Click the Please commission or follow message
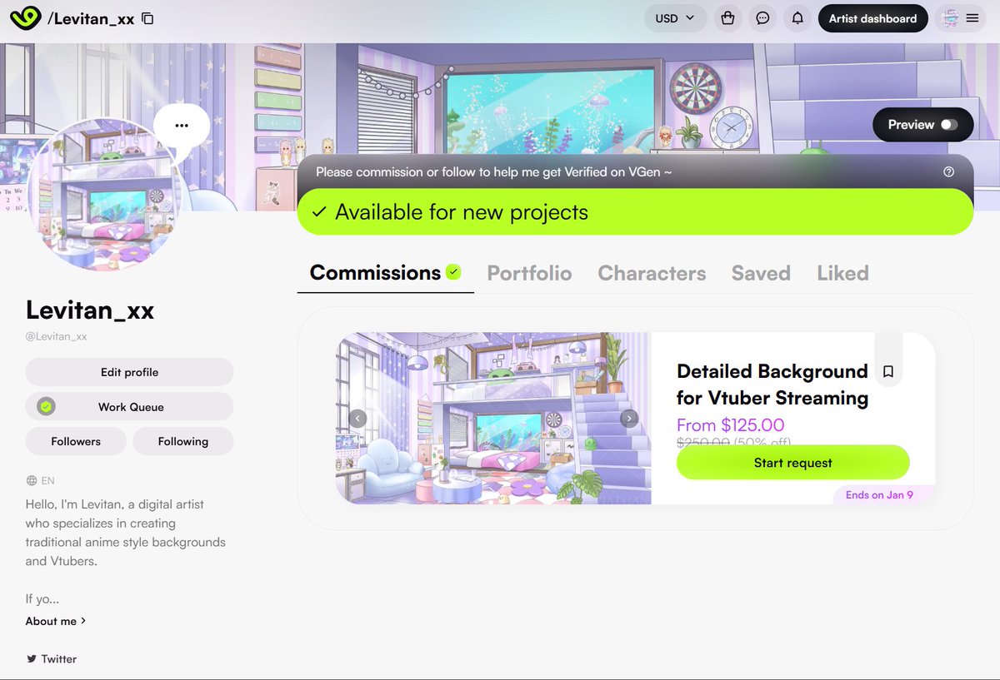The height and width of the screenshot is (680, 1000). [x=493, y=172]
